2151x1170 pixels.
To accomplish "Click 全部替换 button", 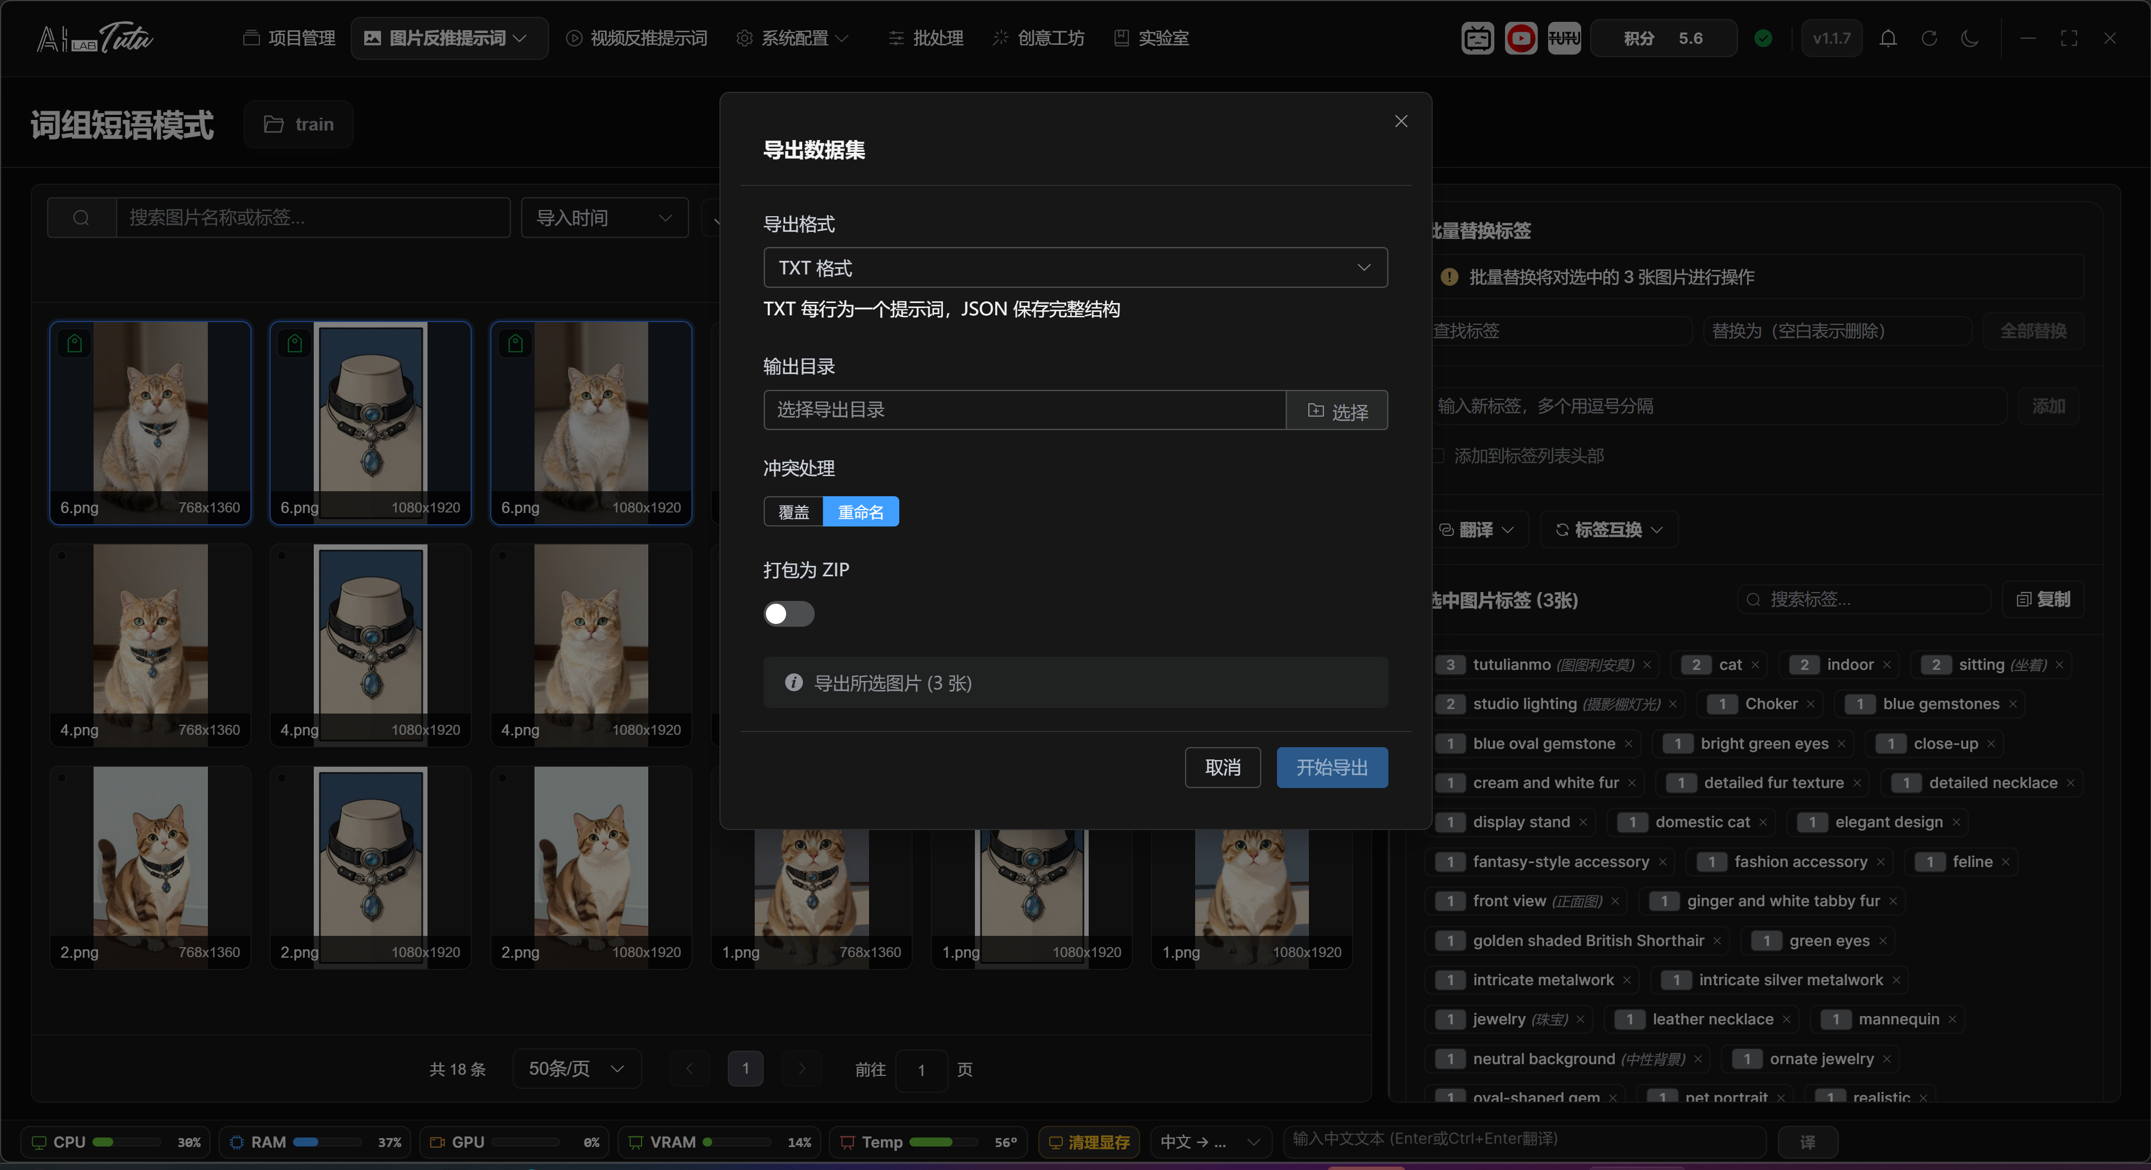I will click(x=2032, y=332).
